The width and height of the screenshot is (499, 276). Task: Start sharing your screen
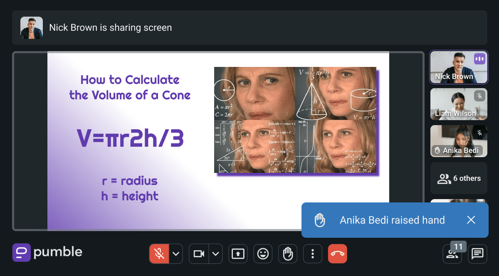pos(238,254)
